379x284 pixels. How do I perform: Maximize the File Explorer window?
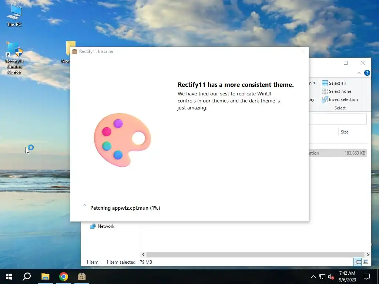346,63
